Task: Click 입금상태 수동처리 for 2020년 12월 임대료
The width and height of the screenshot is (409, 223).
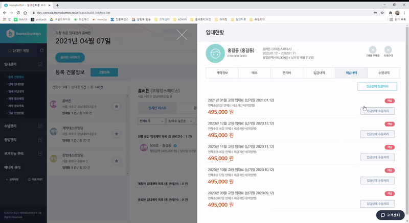Action: coord(377,134)
